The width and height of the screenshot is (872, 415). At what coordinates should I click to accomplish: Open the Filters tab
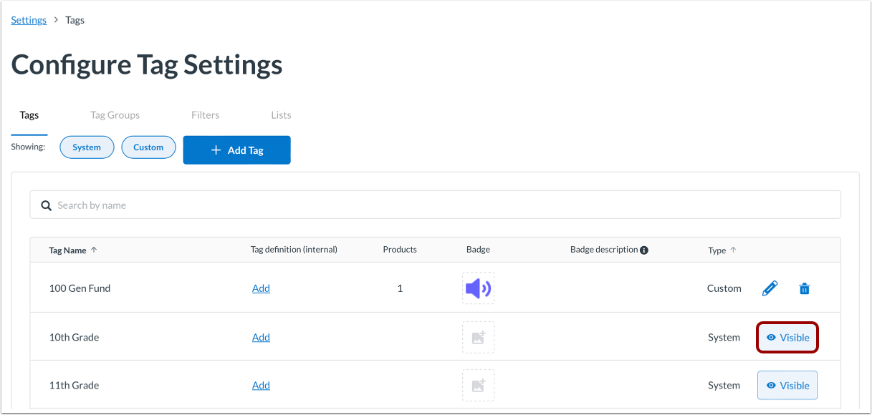click(206, 115)
